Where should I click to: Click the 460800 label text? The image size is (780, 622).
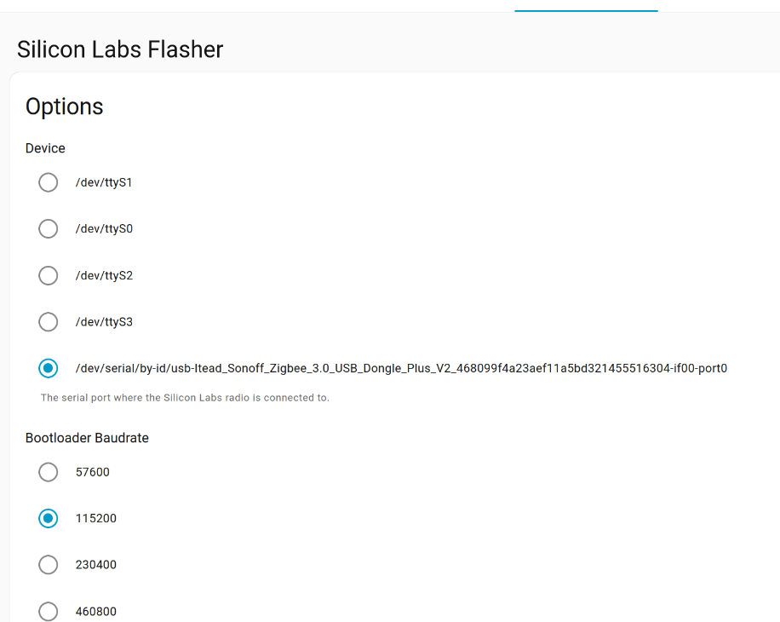pyautogui.click(x=96, y=611)
